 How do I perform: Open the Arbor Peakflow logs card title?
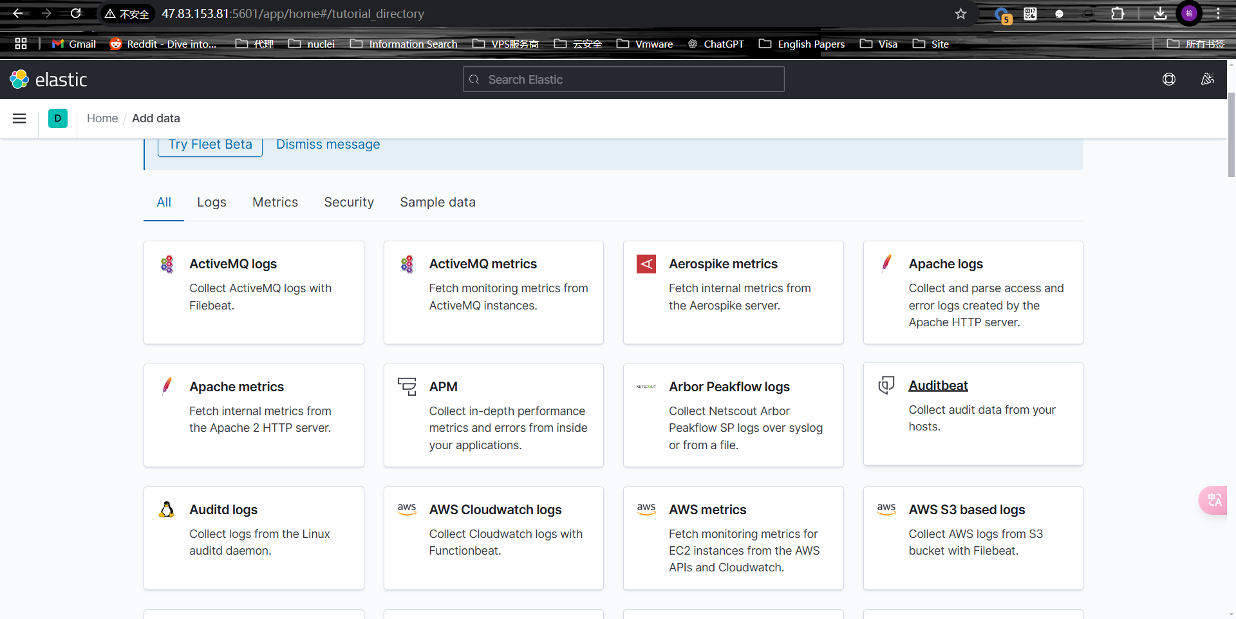pyautogui.click(x=729, y=387)
